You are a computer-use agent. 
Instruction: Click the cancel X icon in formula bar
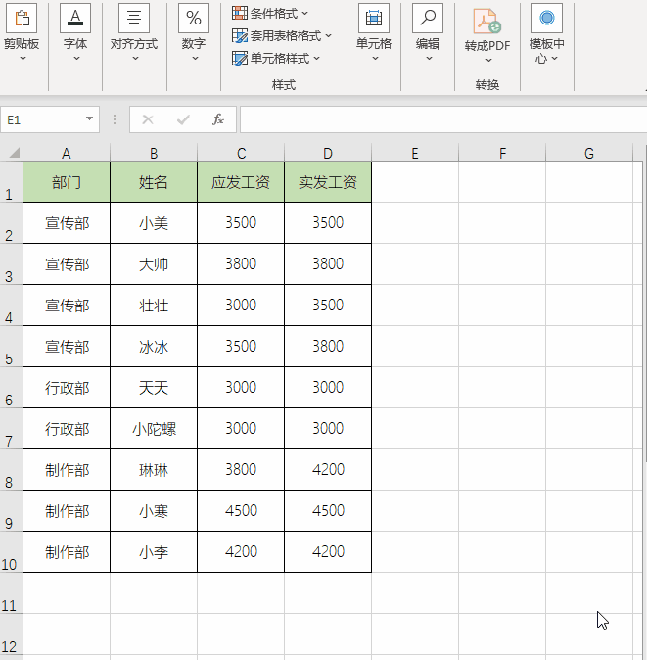coord(148,120)
